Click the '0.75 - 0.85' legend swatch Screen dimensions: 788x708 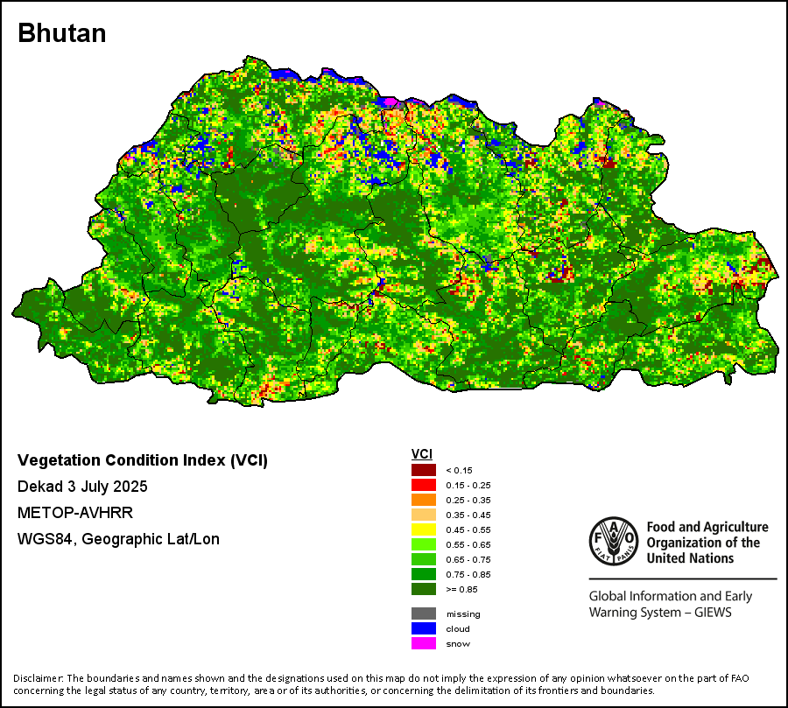[x=424, y=575]
